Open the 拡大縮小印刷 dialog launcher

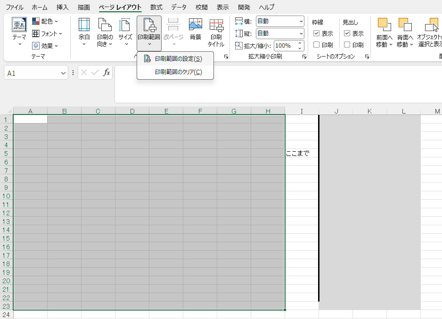coord(304,57)
